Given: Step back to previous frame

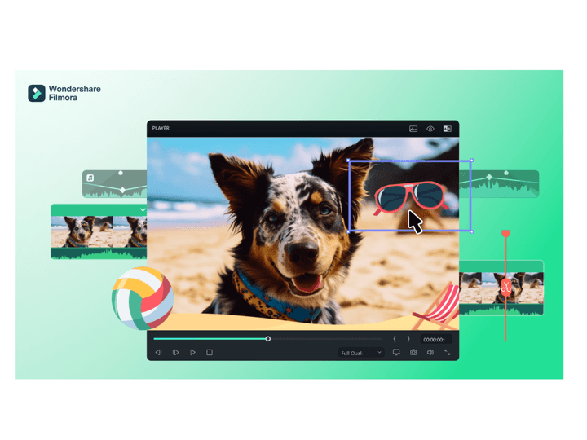Looking at the screenshot, I should [x=159, y=353].
